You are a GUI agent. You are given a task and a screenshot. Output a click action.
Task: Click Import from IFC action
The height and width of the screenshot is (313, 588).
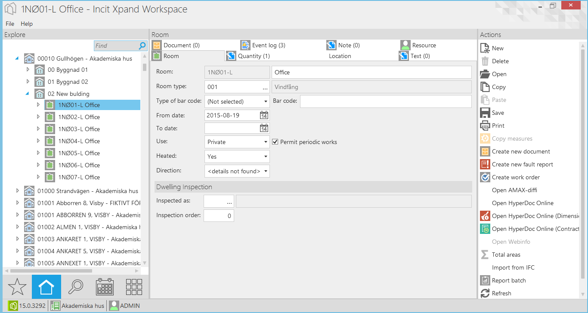pos(513,267)
